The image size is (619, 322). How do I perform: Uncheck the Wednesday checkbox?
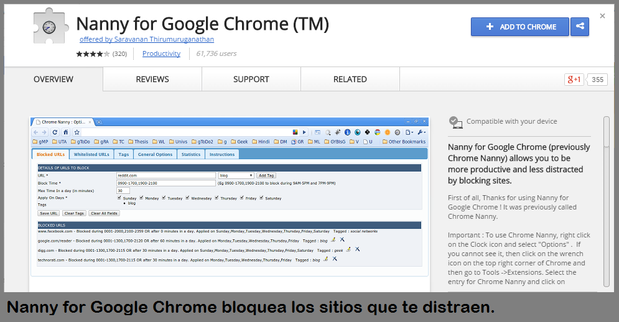(187, 198)
